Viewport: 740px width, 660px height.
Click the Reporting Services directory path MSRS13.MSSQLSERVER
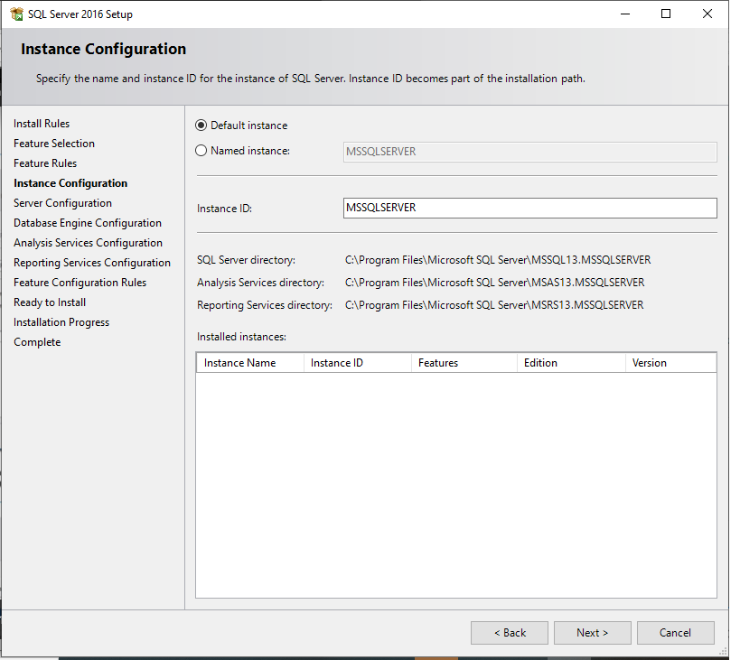[x=494, y=305]
